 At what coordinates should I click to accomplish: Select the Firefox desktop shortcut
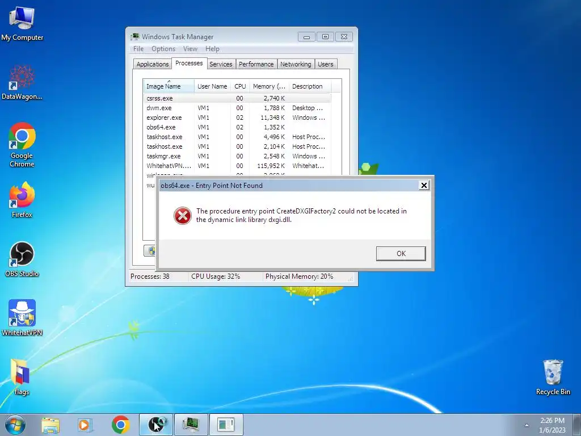[22, 199]
